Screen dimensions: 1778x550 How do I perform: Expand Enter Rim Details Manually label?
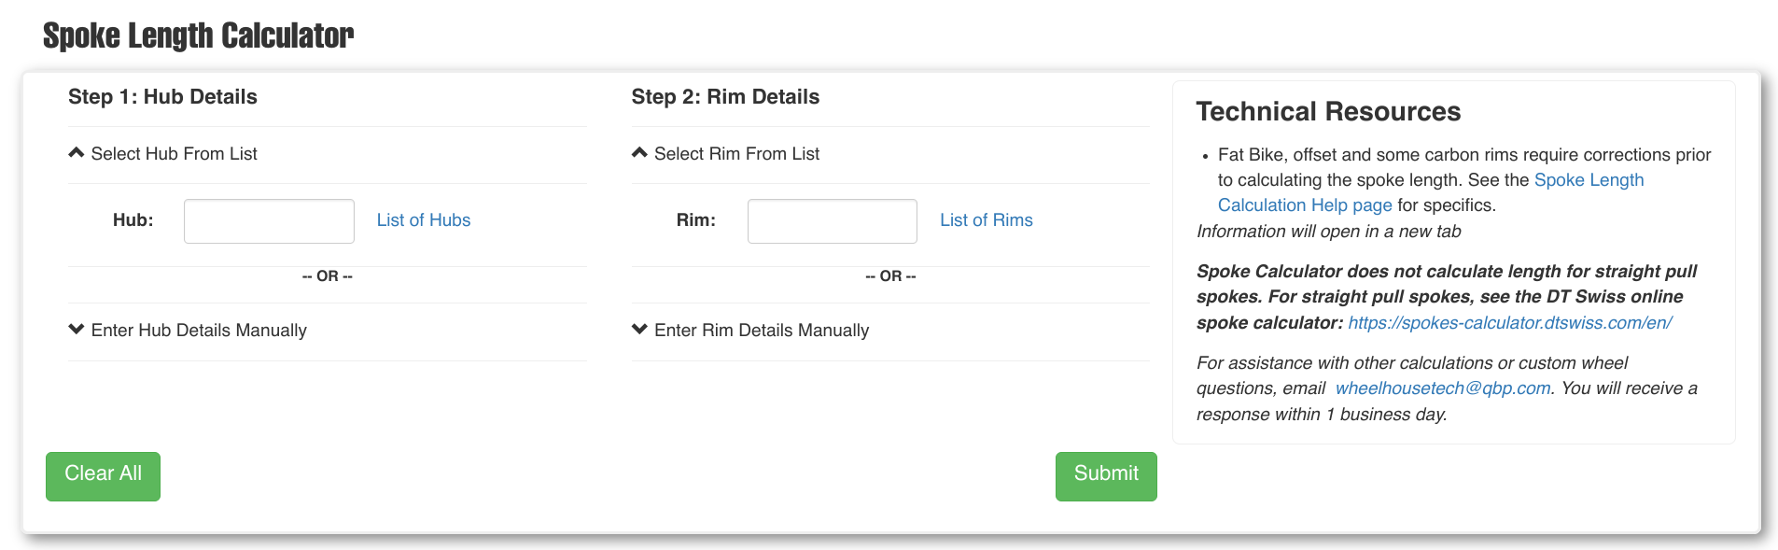coord(762,331)
